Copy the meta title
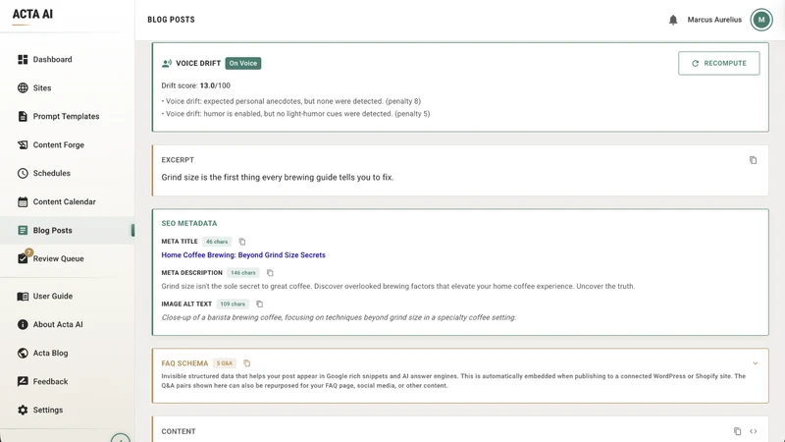The image size is (785, 442). click(242, 242)
